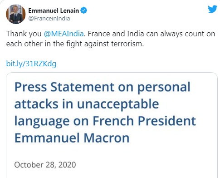Click the 'attacks in unacceptable' headline line
This screenshot has width=220, height=178.
click(x=87, y=104)
